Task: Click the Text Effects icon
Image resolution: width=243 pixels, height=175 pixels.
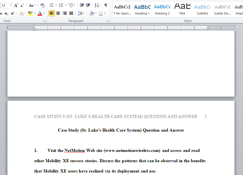Action: [21, 14]
